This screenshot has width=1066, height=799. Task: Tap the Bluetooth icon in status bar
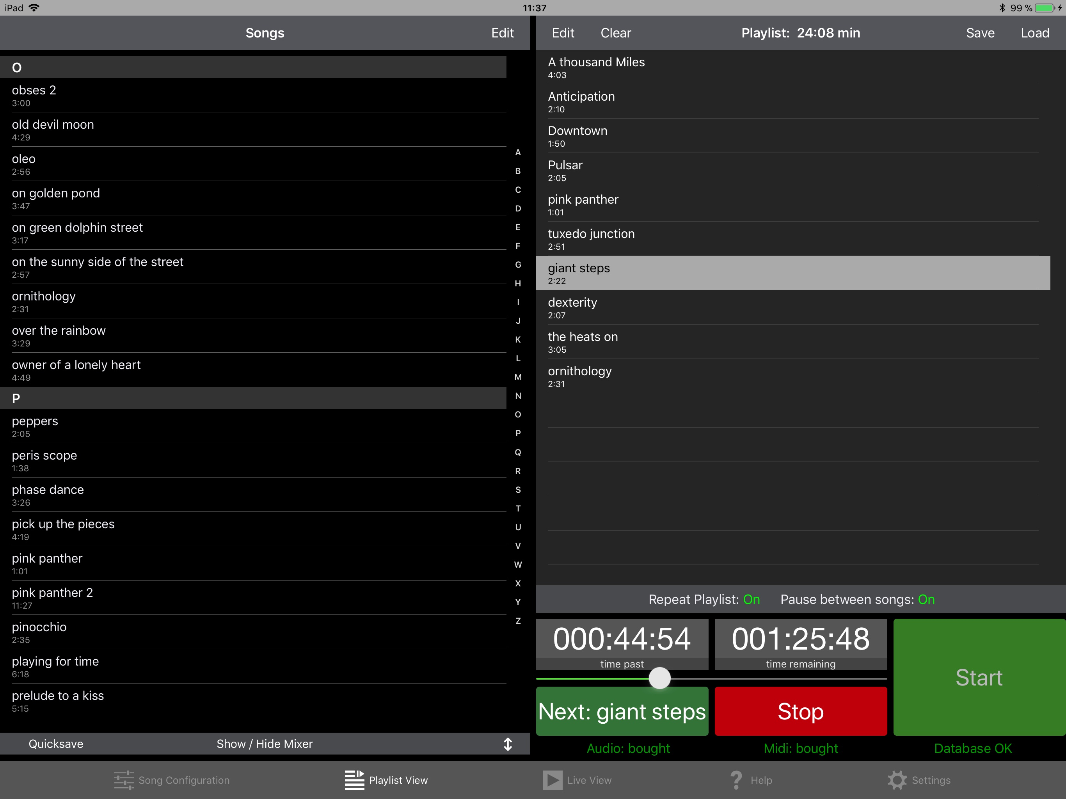click(1002, 8)
